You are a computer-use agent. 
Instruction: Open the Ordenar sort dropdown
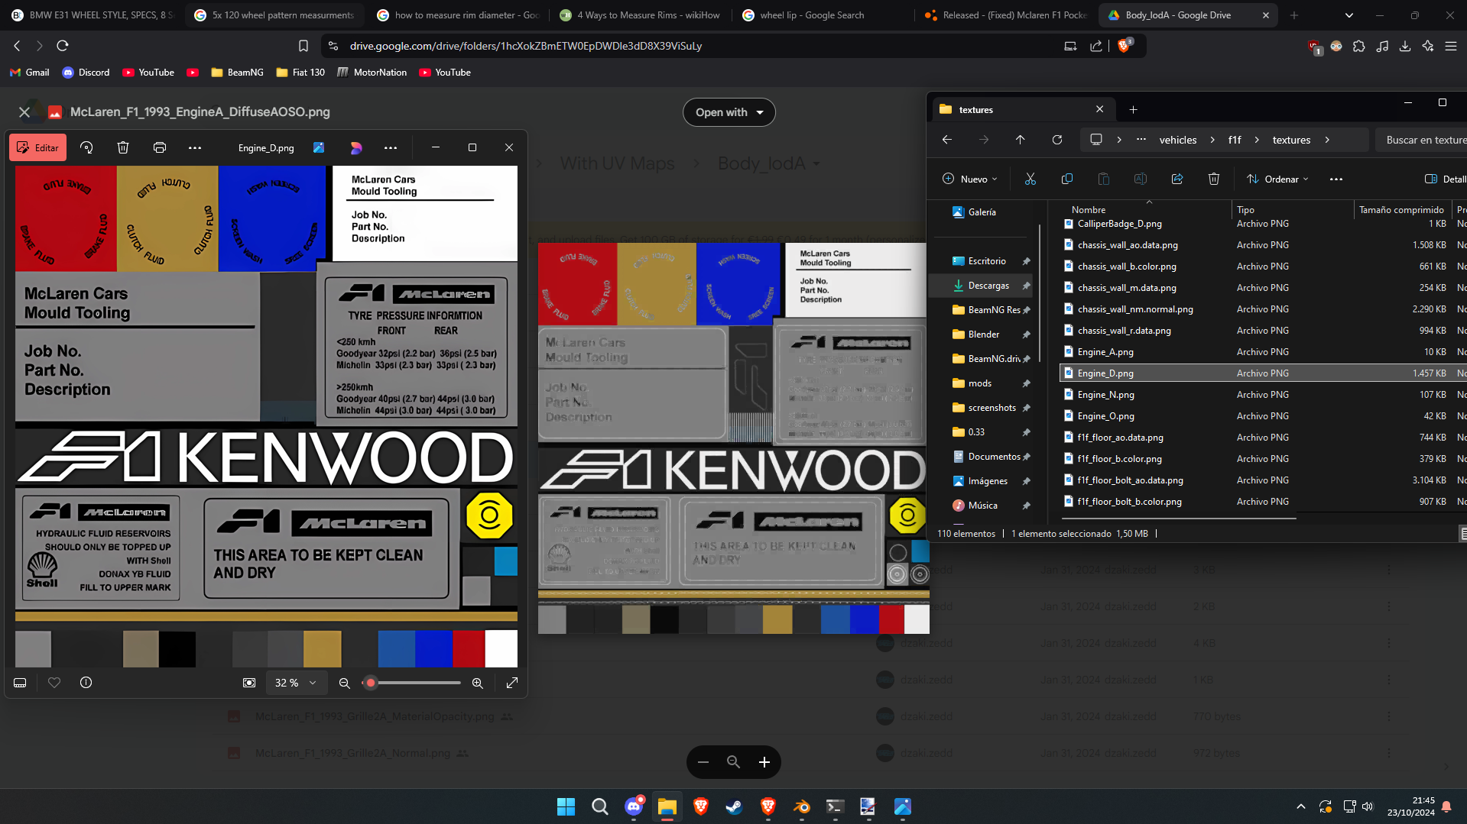(x=1277, y=179)
